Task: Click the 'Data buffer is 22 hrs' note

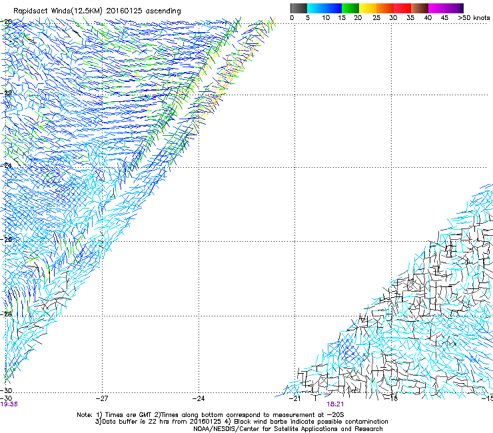Action: click(x=136, y=422)
